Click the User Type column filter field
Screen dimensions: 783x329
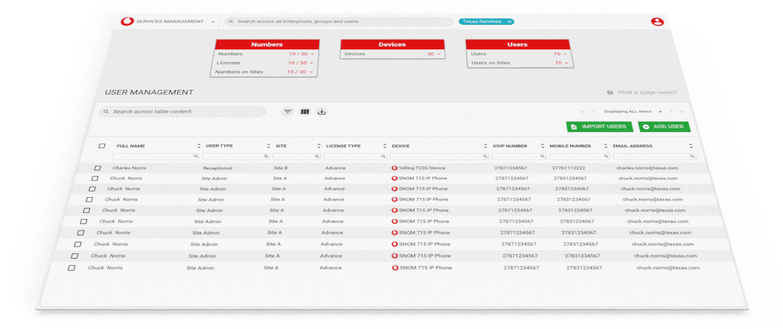pos(236,157)
